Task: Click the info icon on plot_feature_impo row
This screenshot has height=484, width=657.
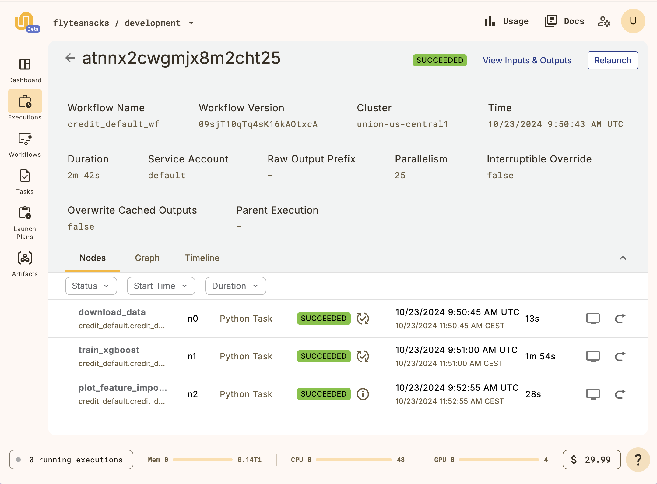Action: coord(362,394)
